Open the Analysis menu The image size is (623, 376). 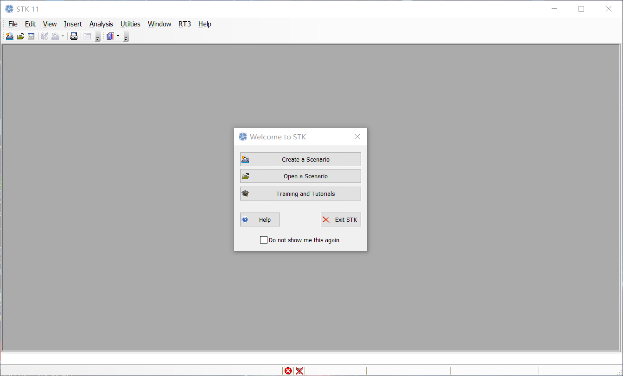(x=101, y=24)
